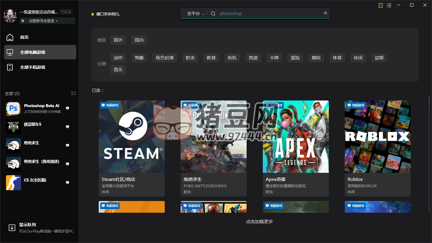Filter region by 国内

pos(139,40)
